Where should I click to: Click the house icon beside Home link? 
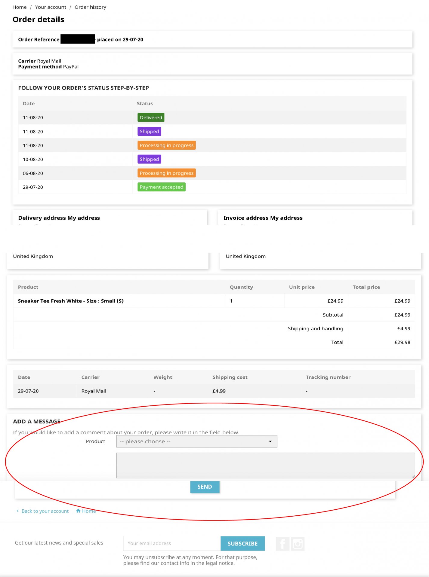(x=78, y=511)
